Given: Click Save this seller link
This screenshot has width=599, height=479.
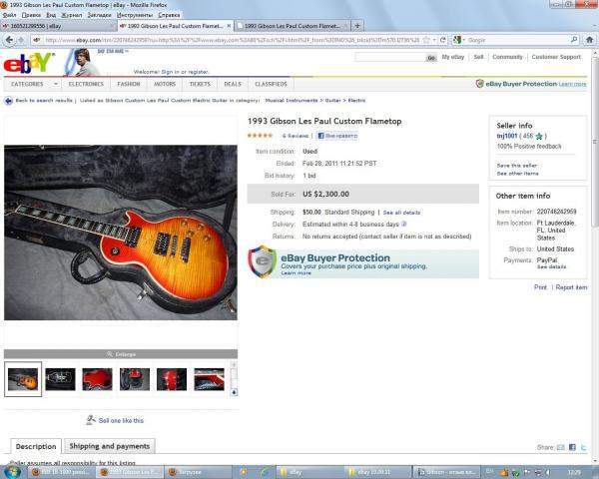Looking at the screenshot, I should pos(517,166).
